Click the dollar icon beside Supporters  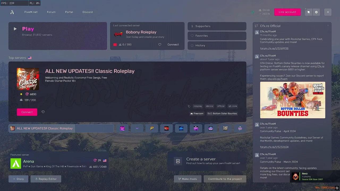(192, 26)
